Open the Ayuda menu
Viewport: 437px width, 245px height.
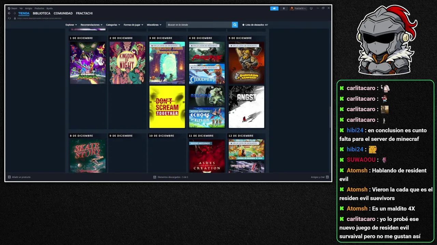(x=50, y=8)
